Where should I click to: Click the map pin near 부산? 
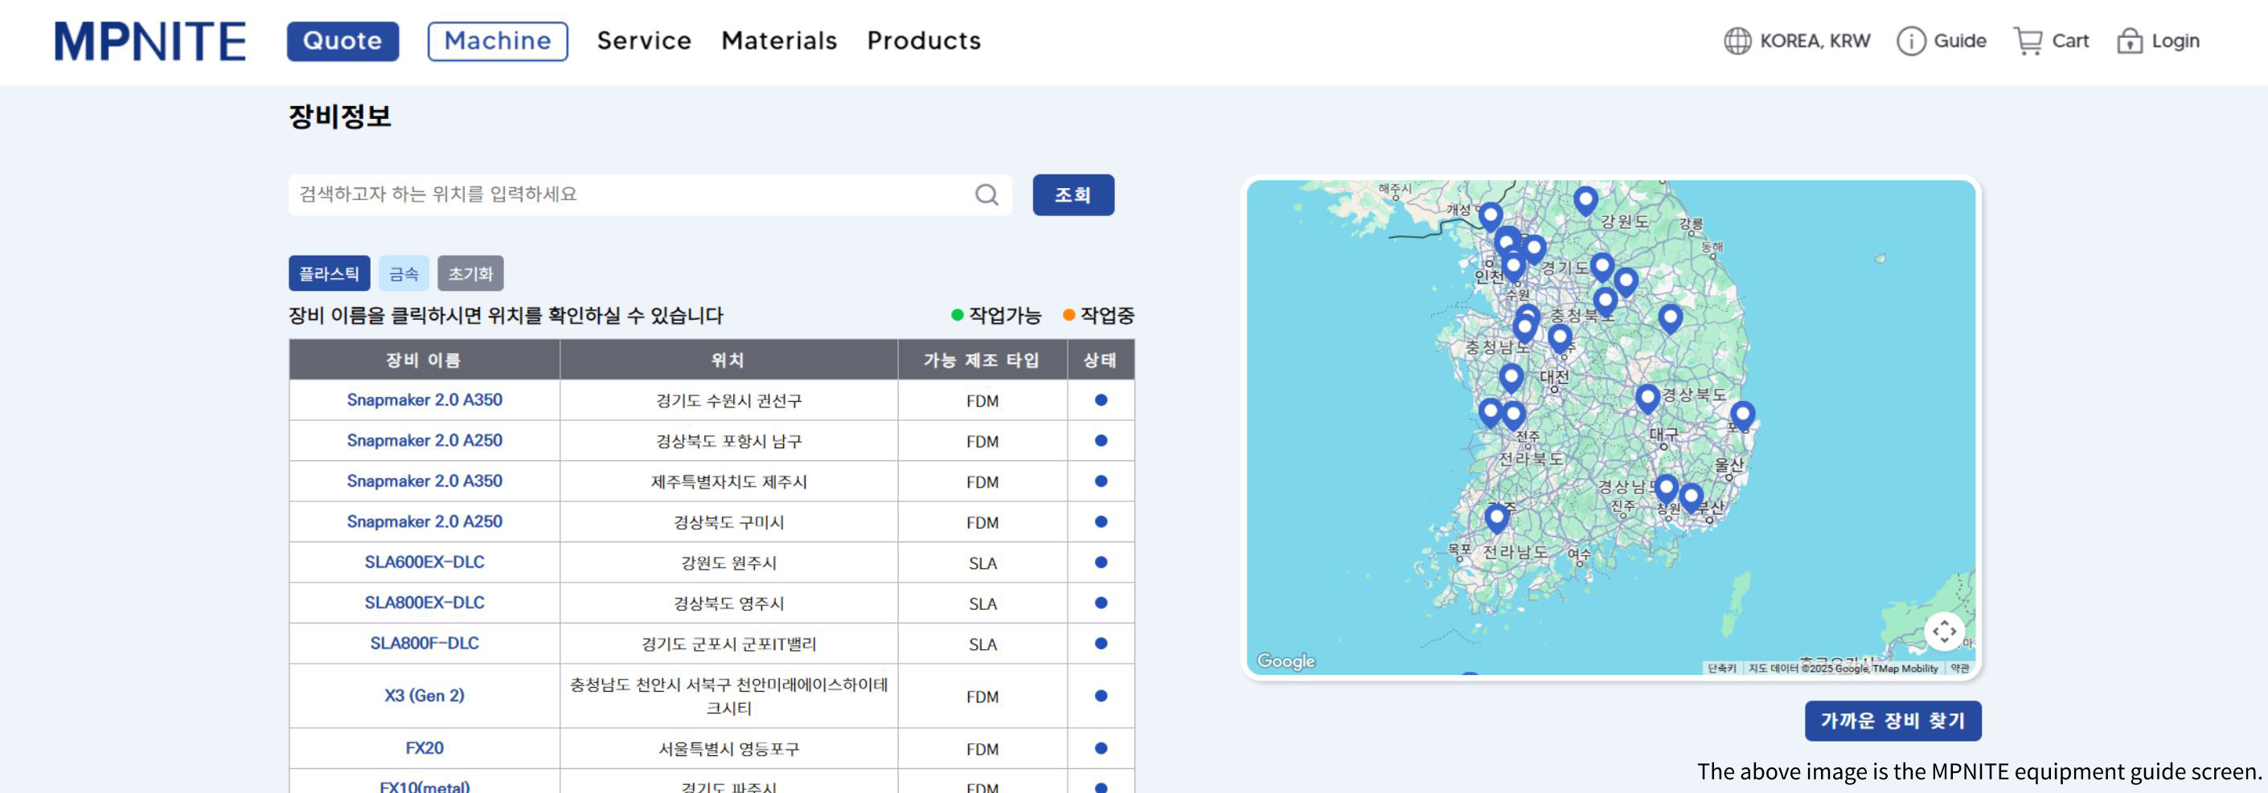click(1692, 497)
